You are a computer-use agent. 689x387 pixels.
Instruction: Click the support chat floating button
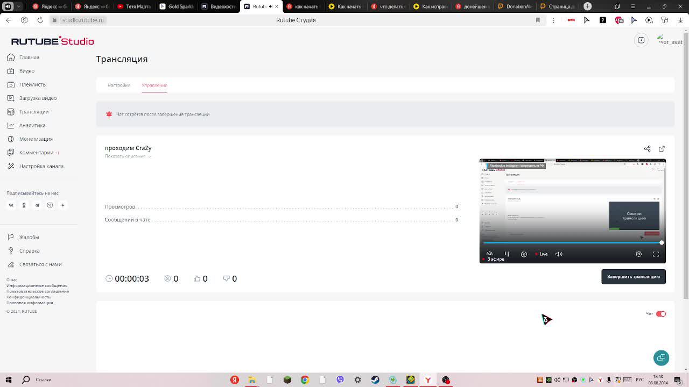(662, 358)
